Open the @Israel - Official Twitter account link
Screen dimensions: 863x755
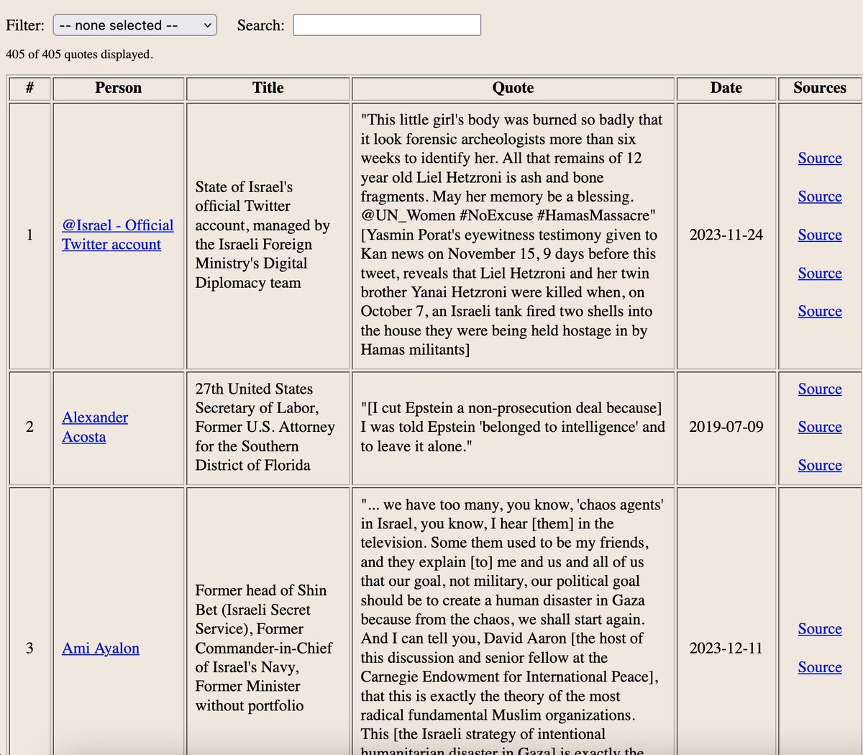pos(118,235)
